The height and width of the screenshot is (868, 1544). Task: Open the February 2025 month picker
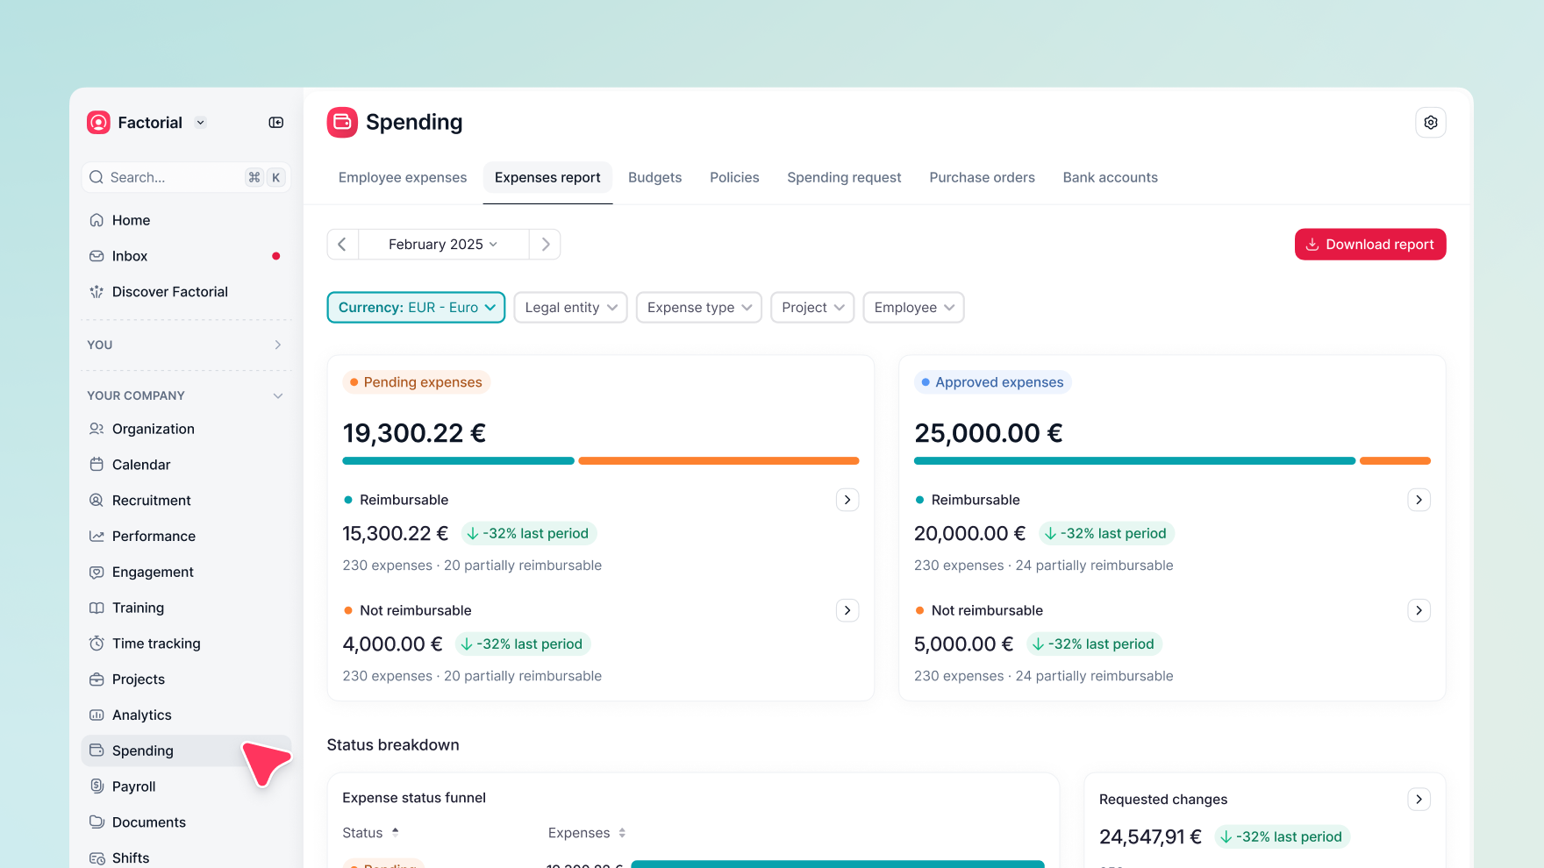[443, 245]
